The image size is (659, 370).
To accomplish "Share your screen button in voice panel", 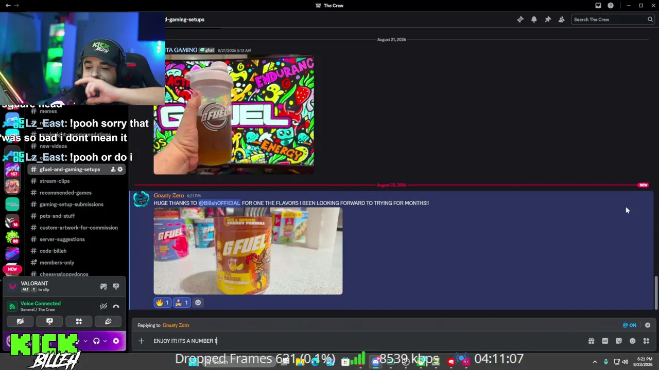I will point(49,321).
